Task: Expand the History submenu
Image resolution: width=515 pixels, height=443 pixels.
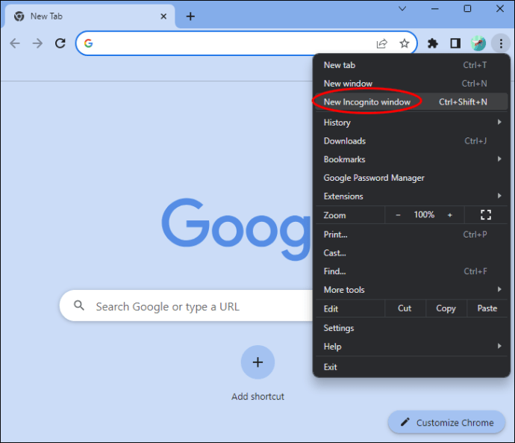Action: pos(411,123)
